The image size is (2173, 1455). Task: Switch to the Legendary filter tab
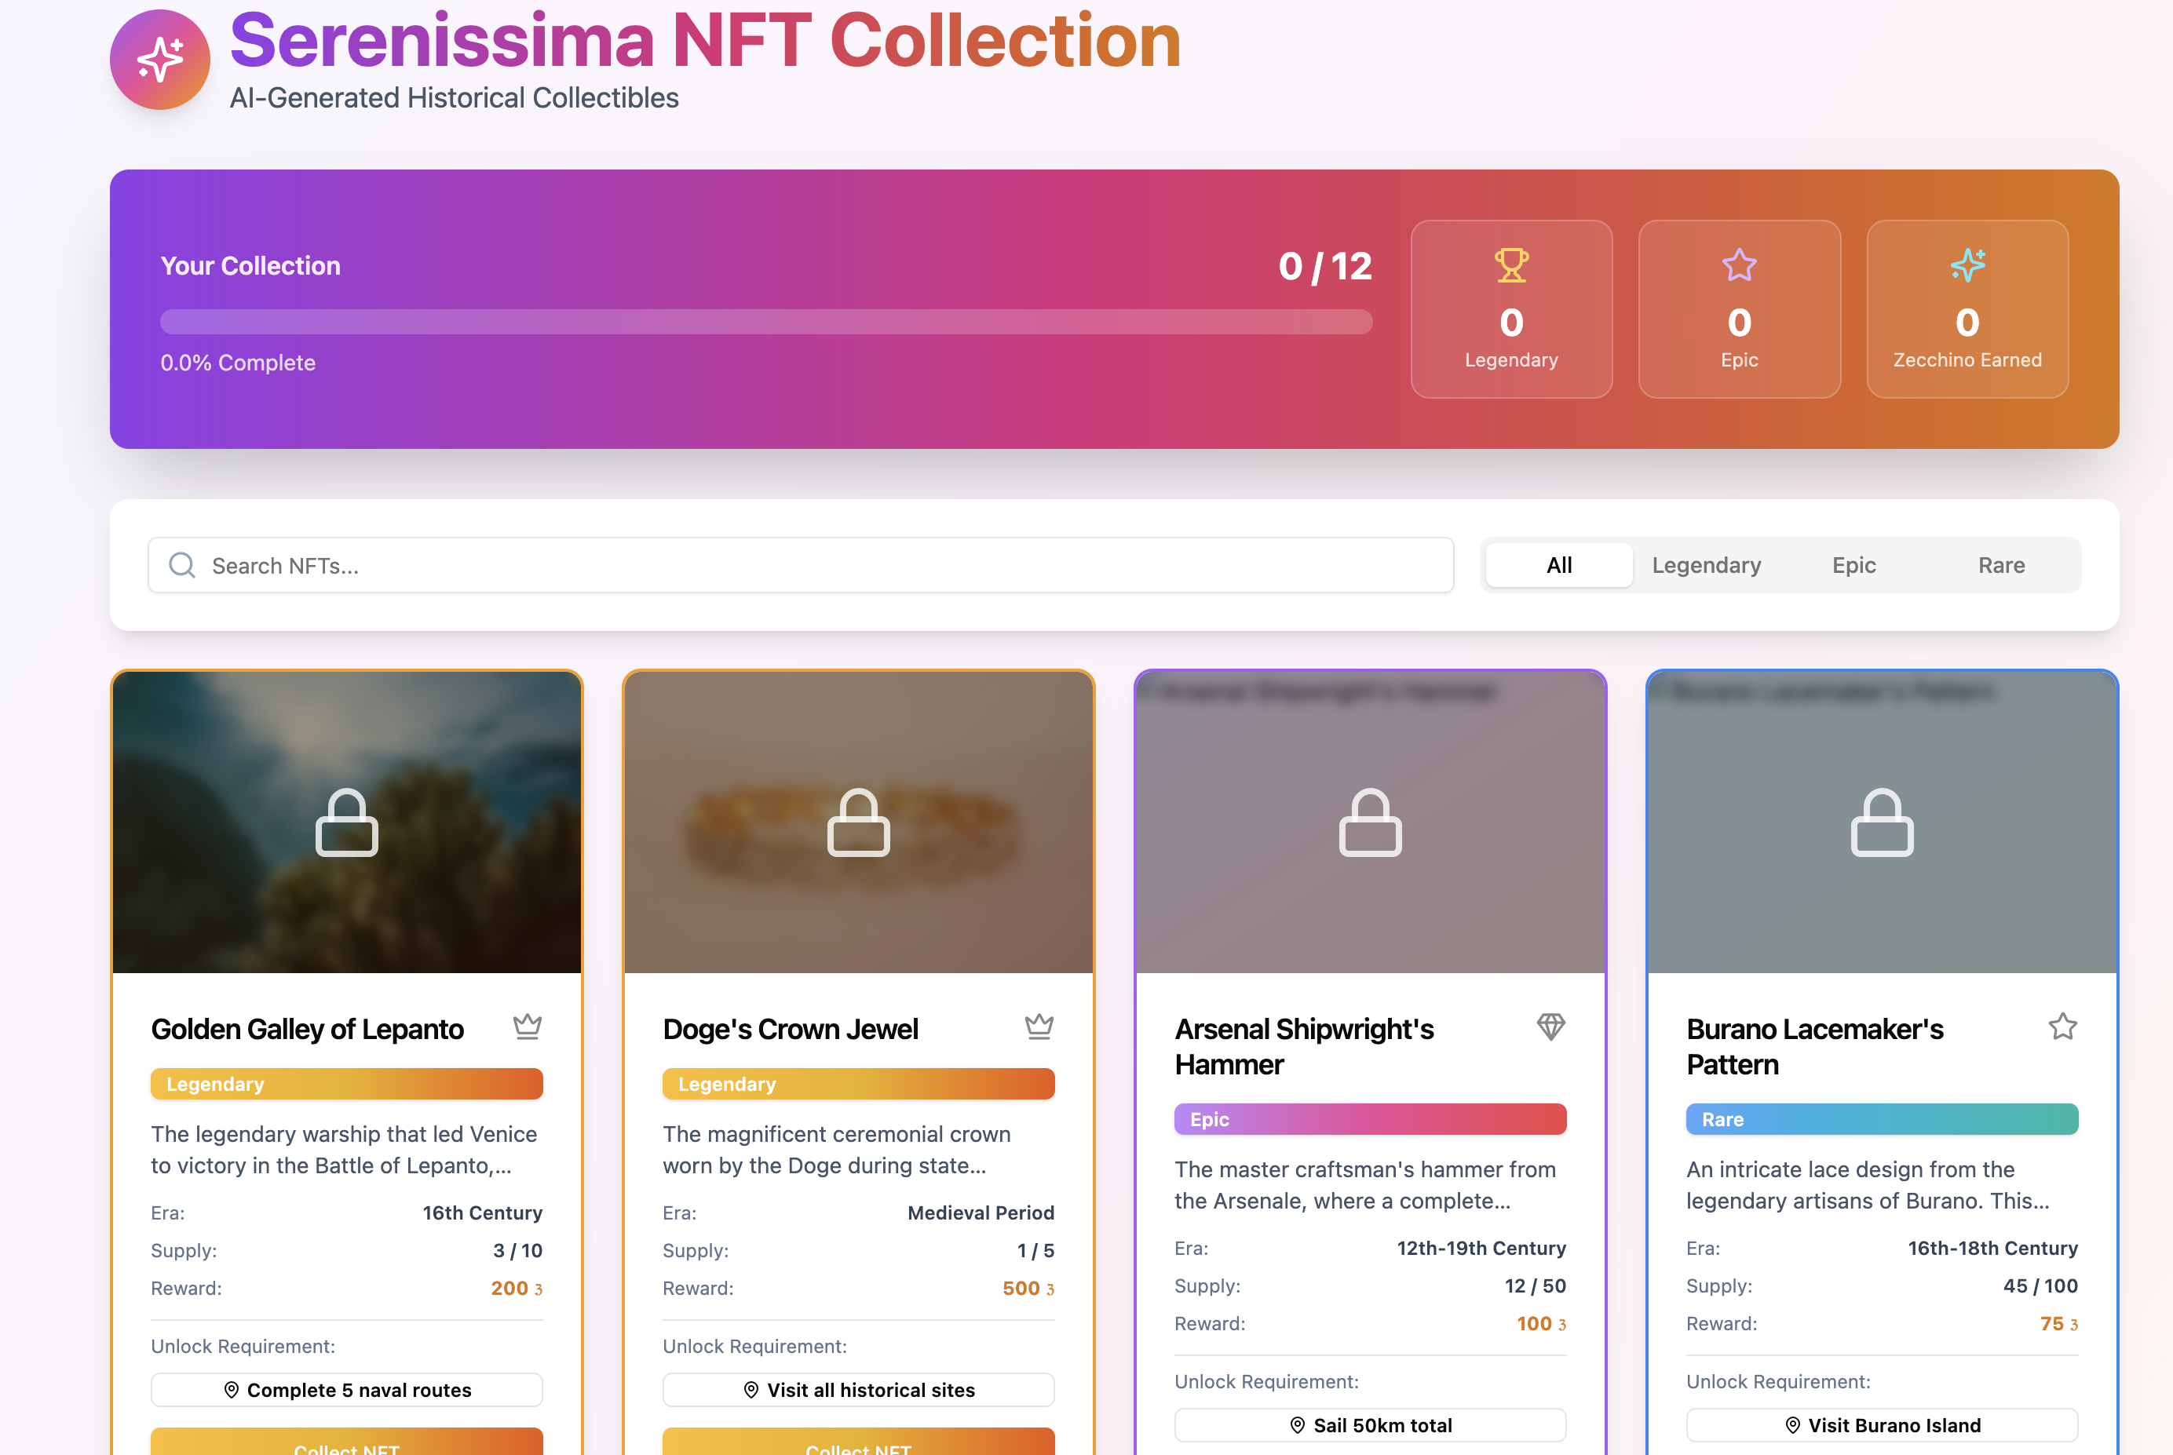pos(1706,565)
